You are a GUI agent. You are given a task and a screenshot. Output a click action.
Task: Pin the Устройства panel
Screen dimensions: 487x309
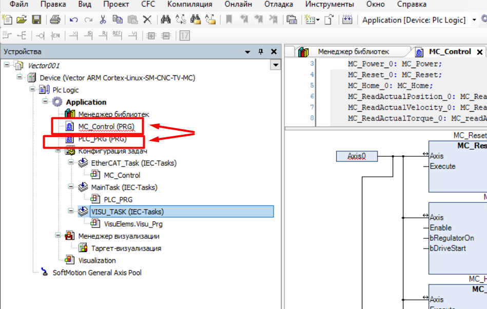point(261,52)
